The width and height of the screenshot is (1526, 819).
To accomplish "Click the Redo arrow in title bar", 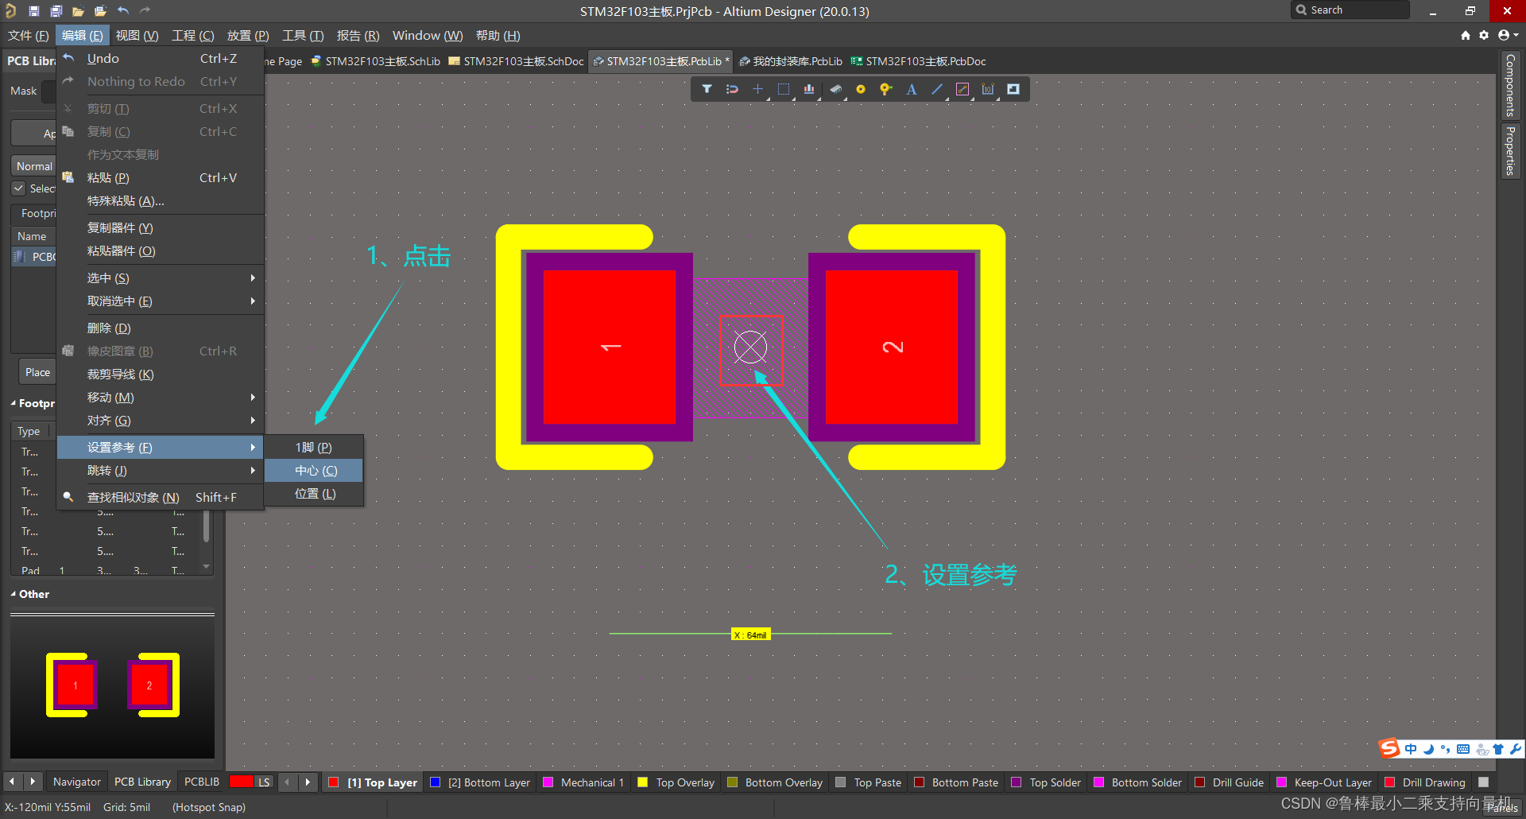I will coord(145,10).
